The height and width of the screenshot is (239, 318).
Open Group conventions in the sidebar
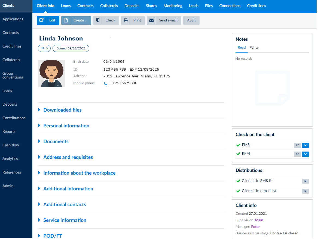(x=13, y=75)
